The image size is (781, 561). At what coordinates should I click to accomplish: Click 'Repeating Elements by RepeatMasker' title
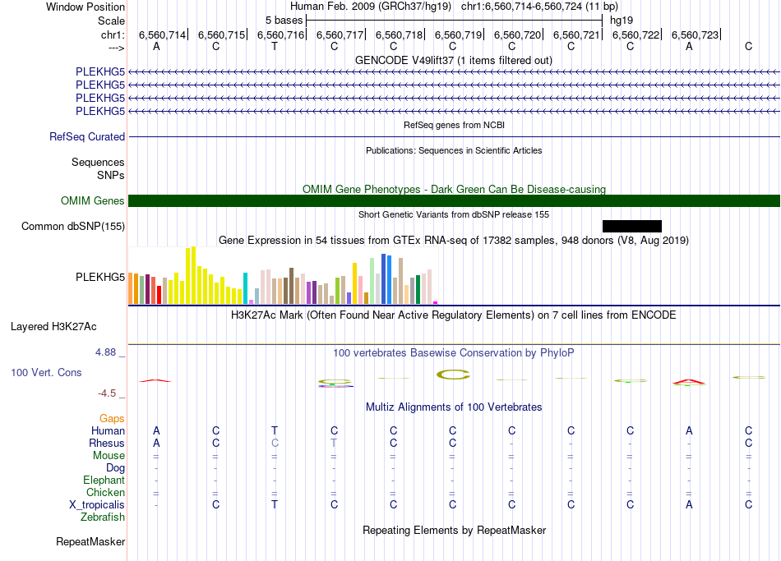click(454, 531)
